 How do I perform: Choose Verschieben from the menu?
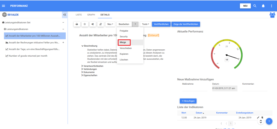pyautogui.click(x=130, y=48)
